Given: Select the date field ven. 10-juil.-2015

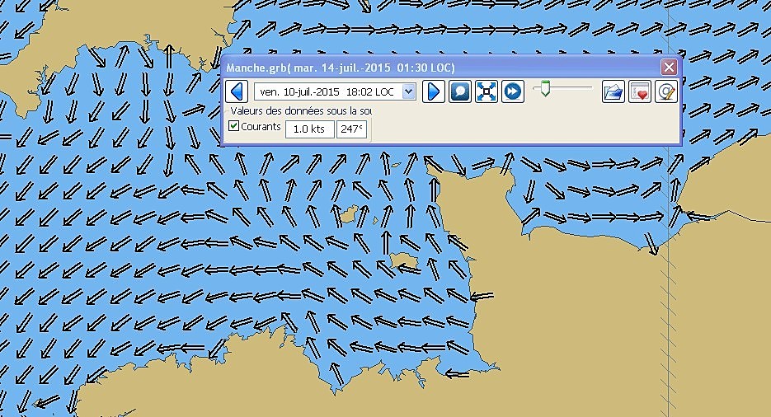Looking at the screenshot, I should 335,91.
